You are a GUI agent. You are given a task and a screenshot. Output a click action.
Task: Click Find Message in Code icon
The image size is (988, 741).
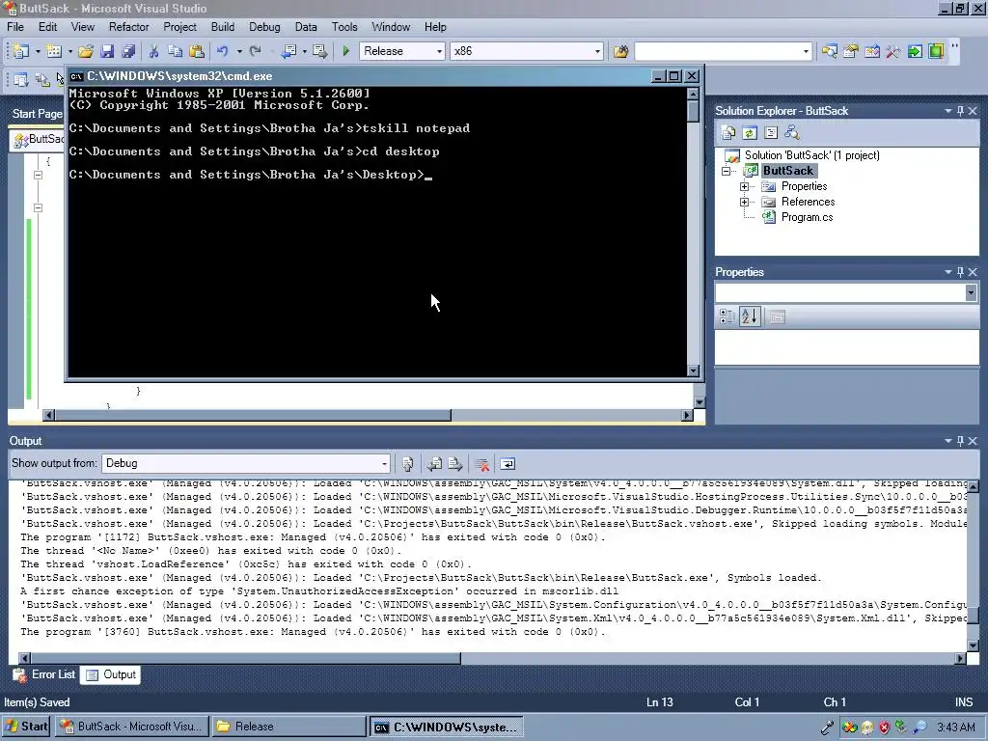(407, 464)
